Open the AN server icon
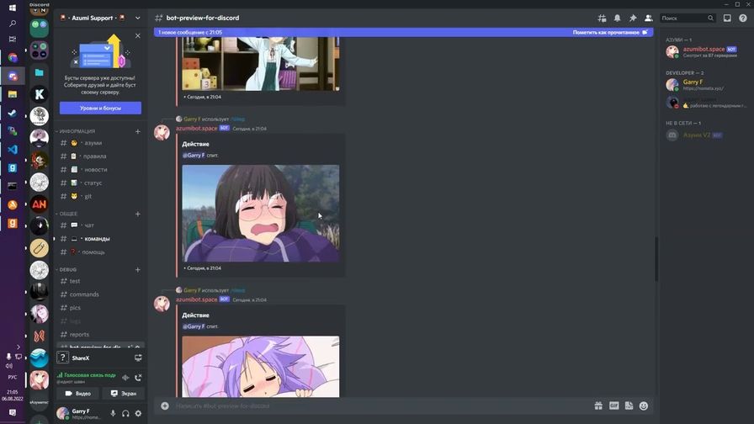 39,204
